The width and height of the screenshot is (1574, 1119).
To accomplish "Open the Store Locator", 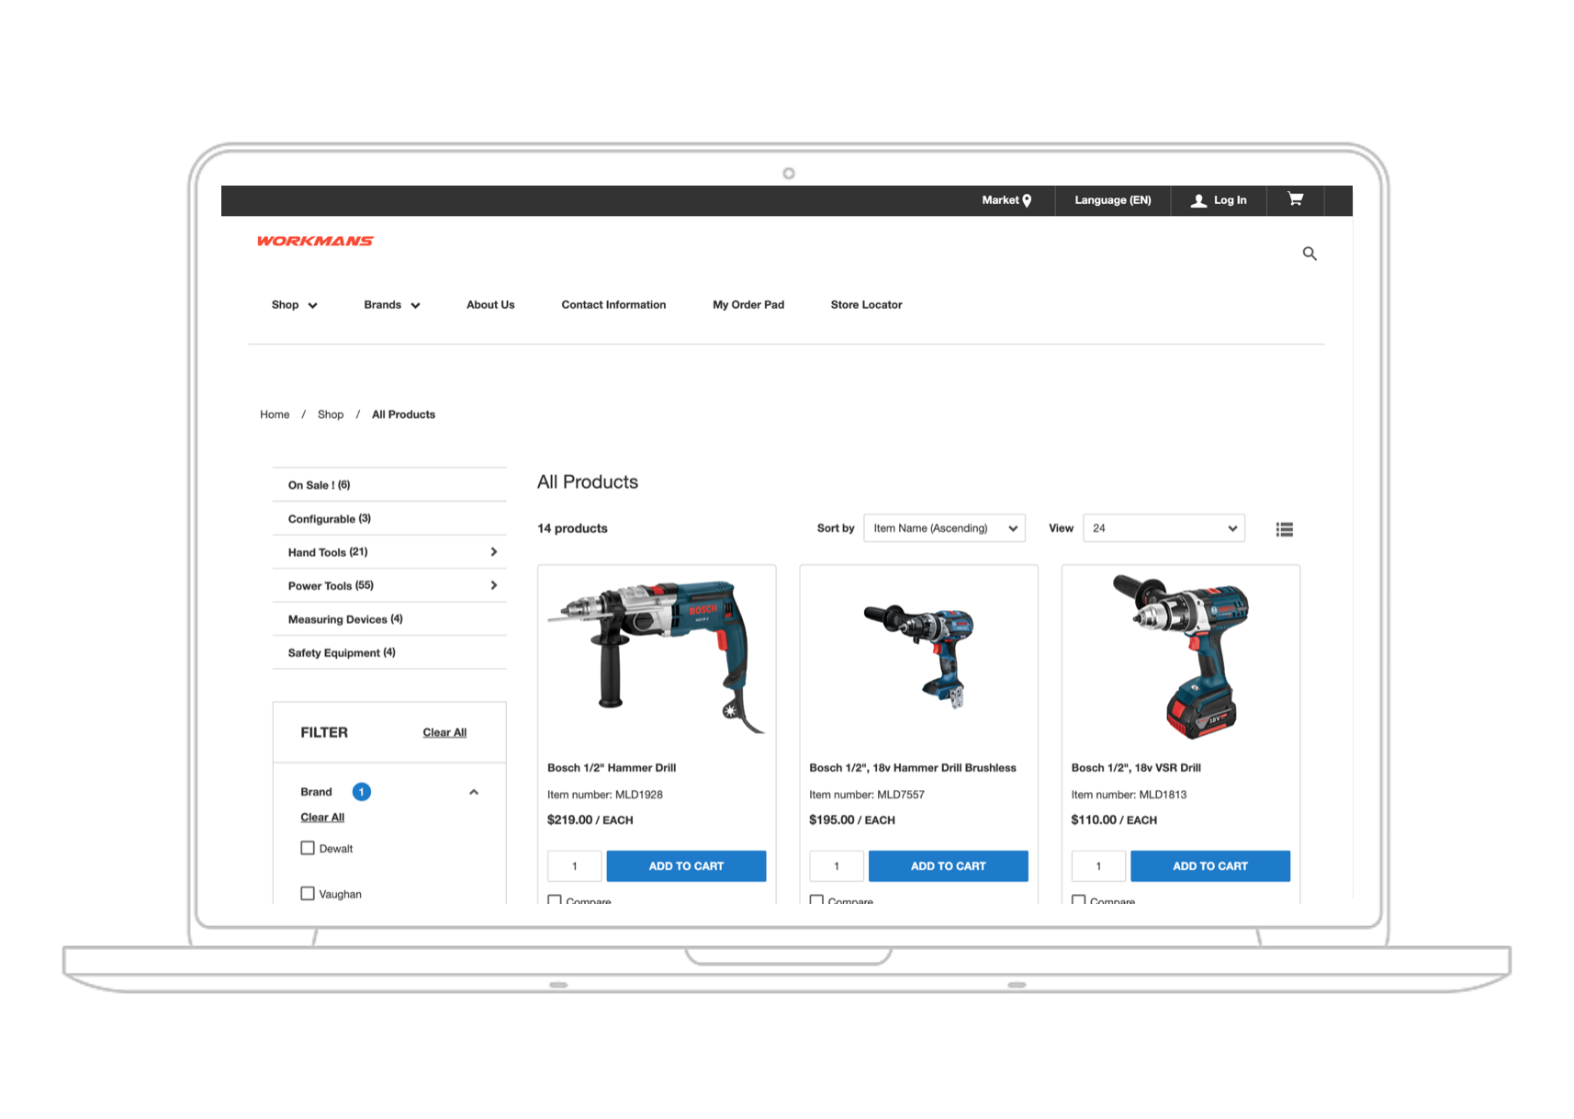I will click(x=866, y=305).
